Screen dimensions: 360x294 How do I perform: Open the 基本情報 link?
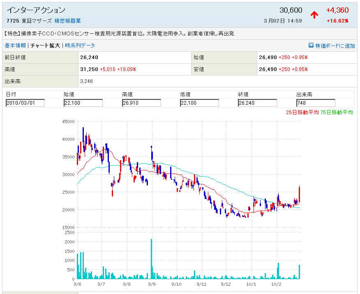click(15, 46)
